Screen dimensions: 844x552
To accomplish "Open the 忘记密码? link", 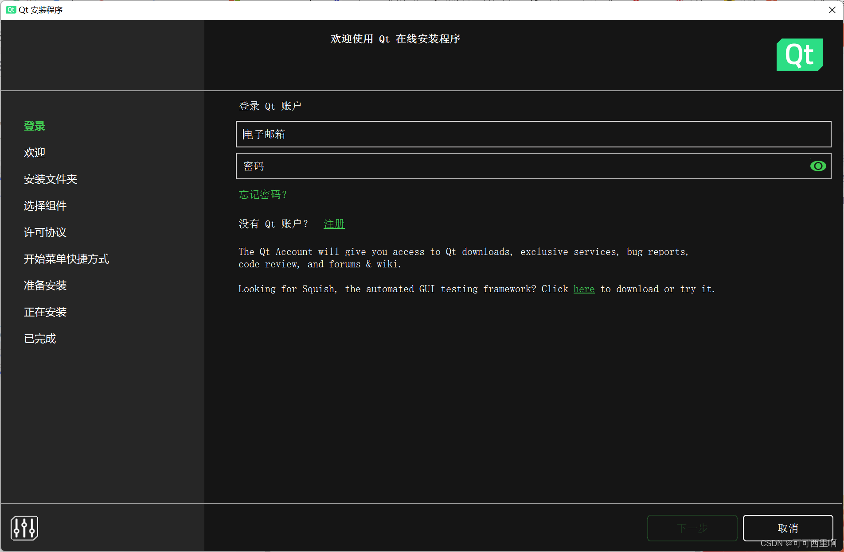I will (263, 195).
